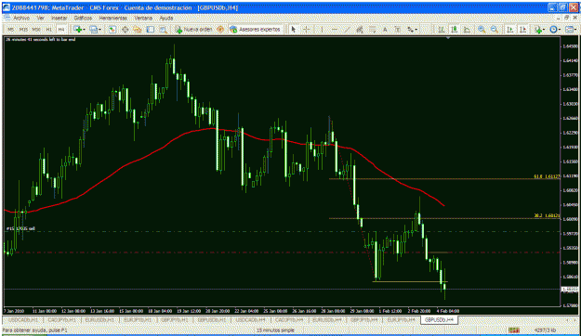Select the crosshair tool
This screenshot has height=336, width=581.
click(307, 29)
